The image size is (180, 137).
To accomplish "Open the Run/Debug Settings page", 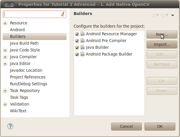I will click(28, 84).
